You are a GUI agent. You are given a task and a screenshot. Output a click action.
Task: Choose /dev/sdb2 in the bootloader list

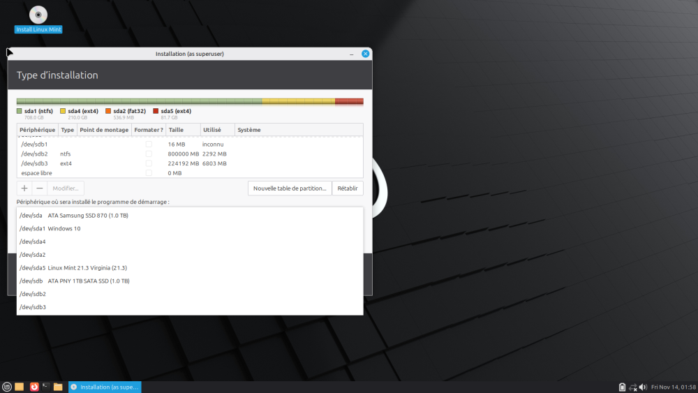[x=190, y=294]
